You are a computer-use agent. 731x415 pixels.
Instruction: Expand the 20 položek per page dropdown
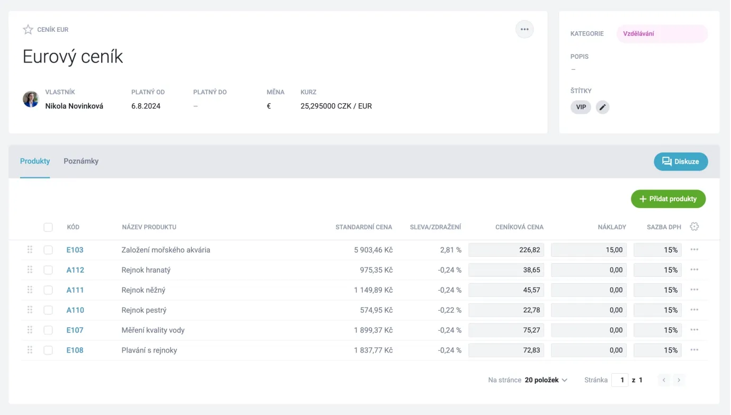(x=546, y=380)
